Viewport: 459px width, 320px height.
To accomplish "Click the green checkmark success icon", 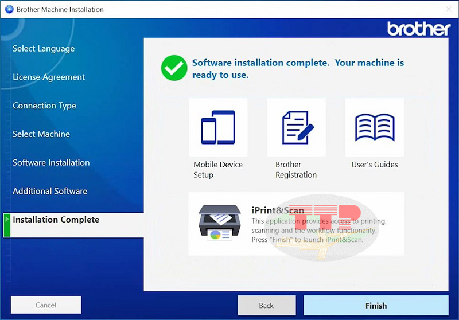I will click(174, 68).
